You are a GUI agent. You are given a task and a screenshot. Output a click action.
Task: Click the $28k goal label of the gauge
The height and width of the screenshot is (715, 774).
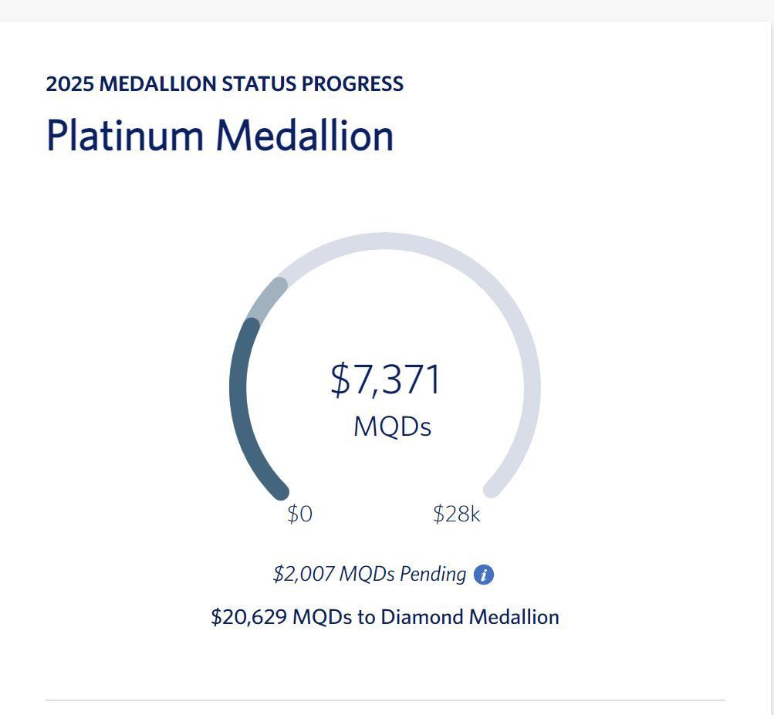[457, 514]
